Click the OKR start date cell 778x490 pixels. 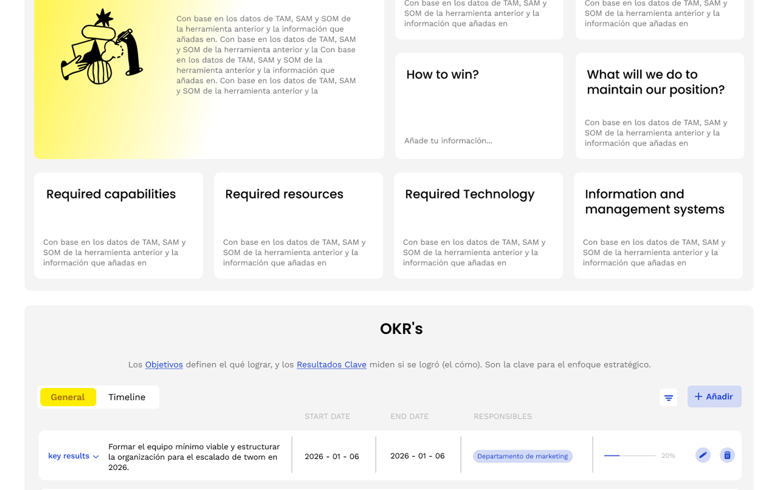332,456
